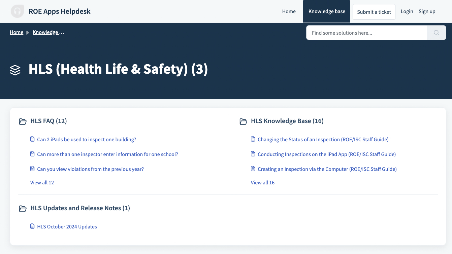The height and width of the screenshot is (254, 452).
Task: Click the HLS Updates and Release Notes folder icon
Action: (23, 209)
